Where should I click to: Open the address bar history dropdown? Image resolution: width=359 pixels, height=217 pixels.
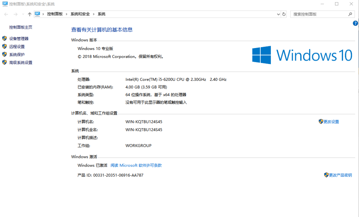(278, 14)
